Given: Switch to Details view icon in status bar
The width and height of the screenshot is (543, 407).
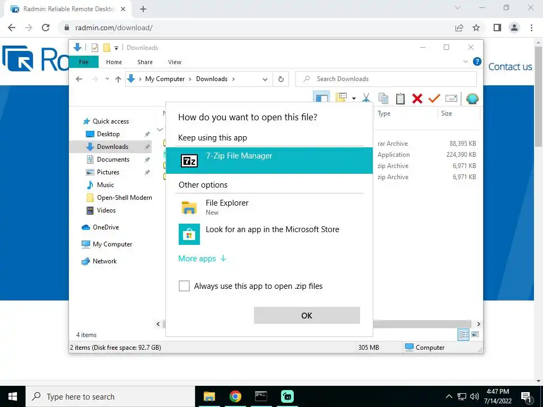Looking at the screenshot, I should tap(463, 334).
